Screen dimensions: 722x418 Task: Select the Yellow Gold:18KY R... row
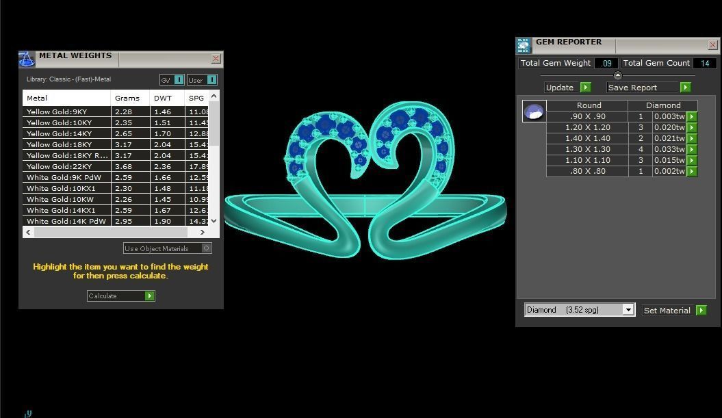pyautogui.click(x=116, y=155)
